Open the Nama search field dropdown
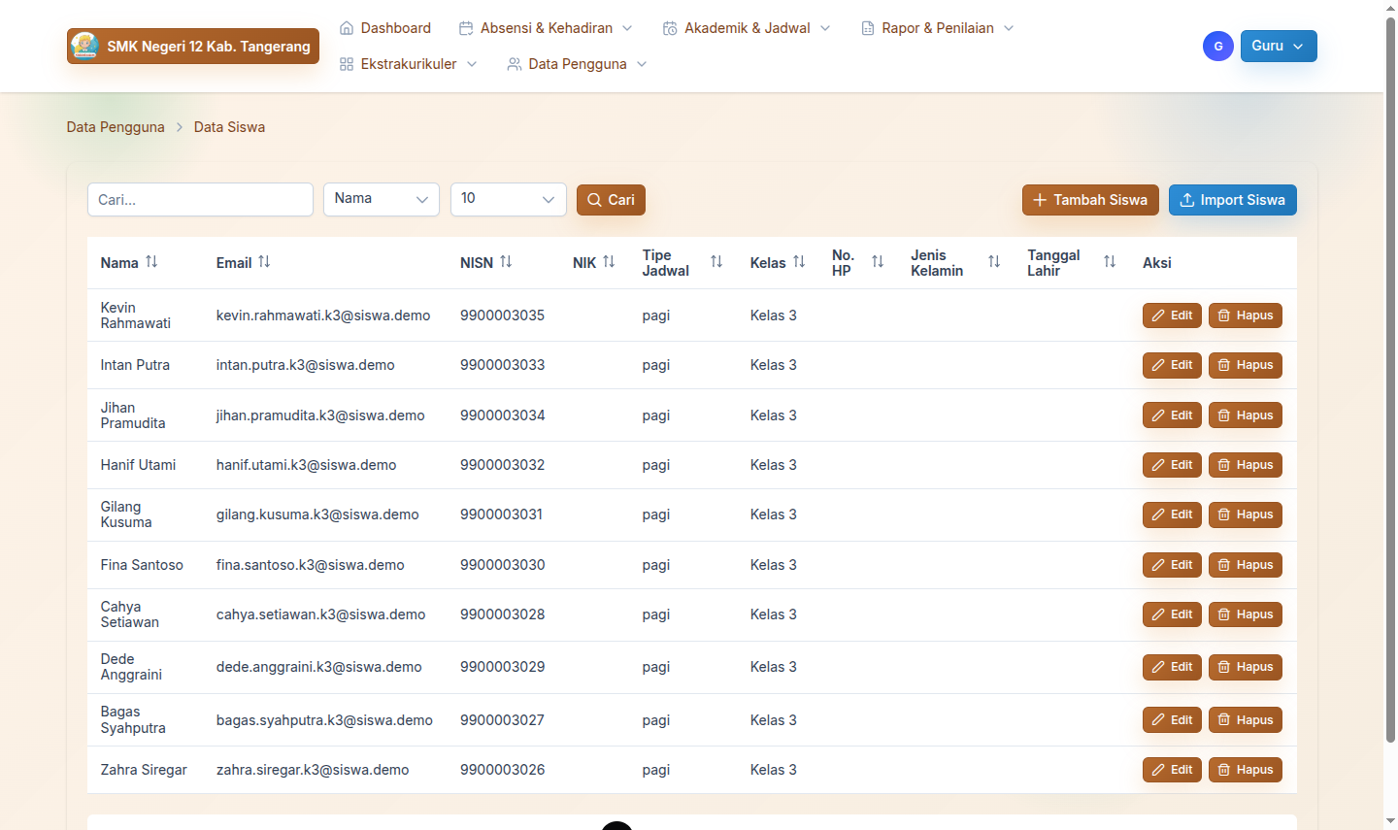This screenshot has width=1398, height=830. click(x=381, y=199)
